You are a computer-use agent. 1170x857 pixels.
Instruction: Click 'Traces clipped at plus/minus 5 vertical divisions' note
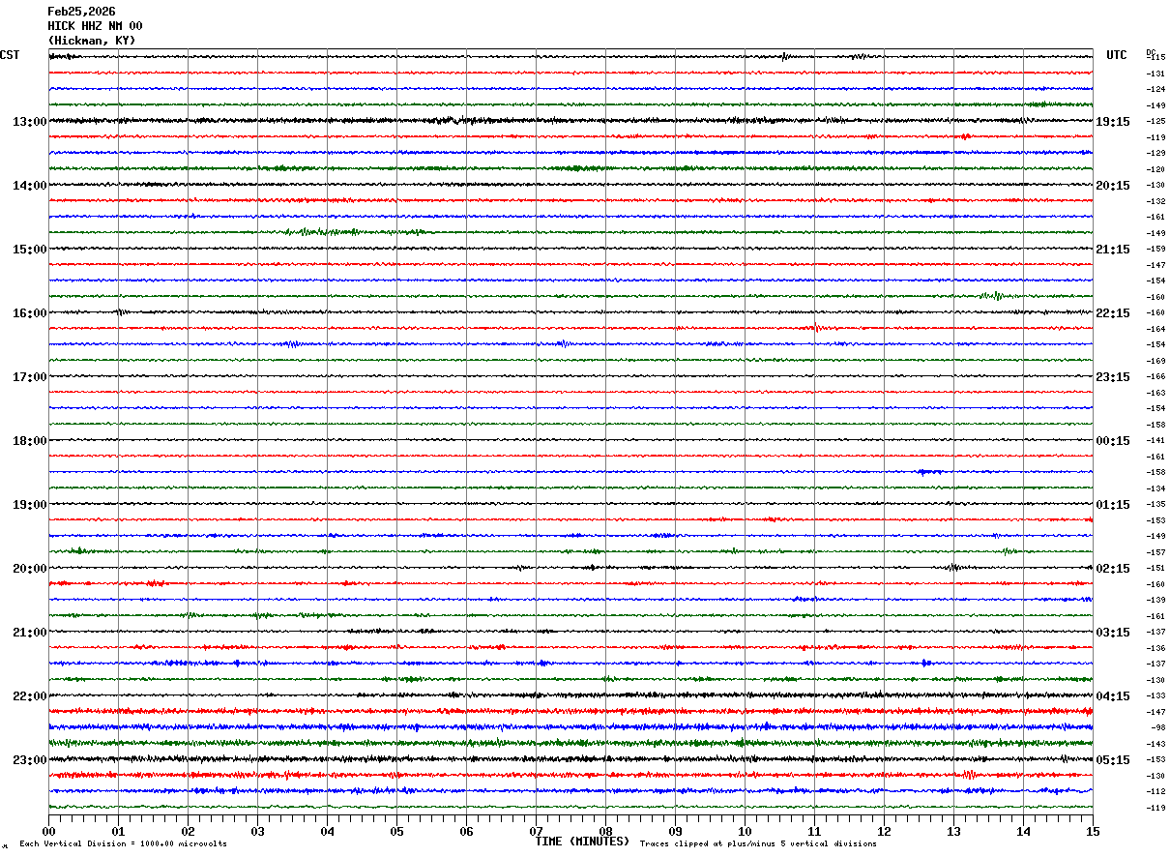[758, 844]
